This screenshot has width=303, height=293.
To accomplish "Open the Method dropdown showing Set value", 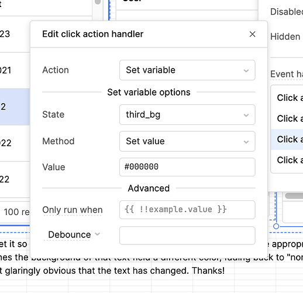I will 187,141.
